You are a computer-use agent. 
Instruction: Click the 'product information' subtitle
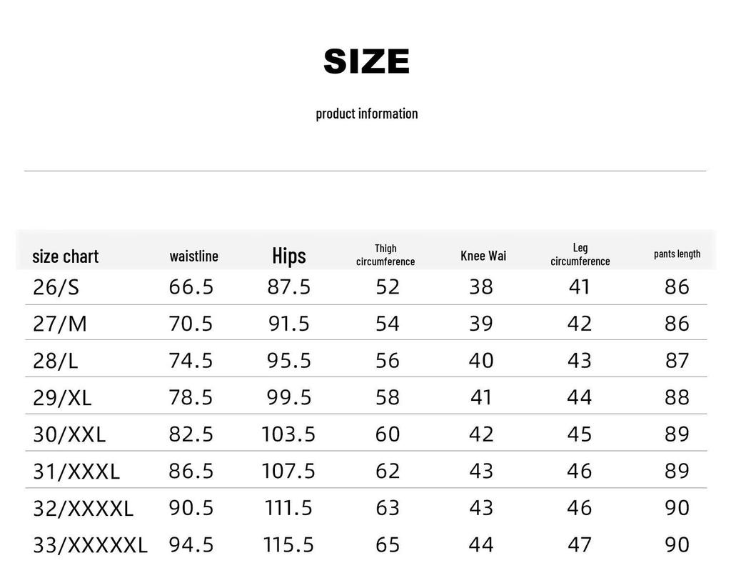coord(366,114)
